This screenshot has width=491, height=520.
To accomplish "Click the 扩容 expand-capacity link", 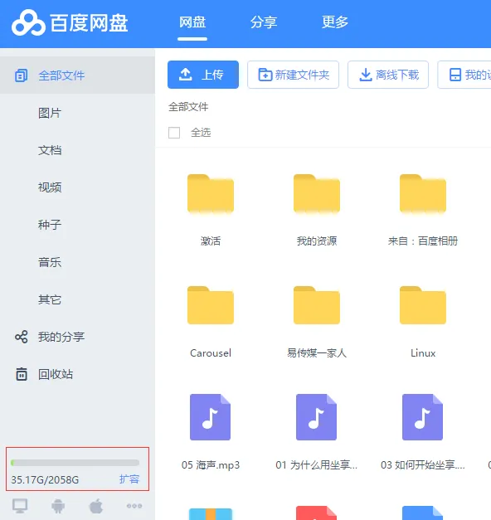I will point(129,479).
